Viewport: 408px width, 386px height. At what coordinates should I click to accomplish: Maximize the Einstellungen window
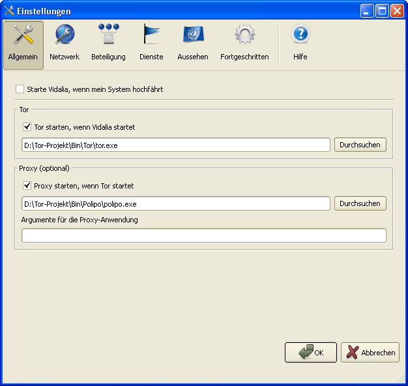(x=382, y=11)
